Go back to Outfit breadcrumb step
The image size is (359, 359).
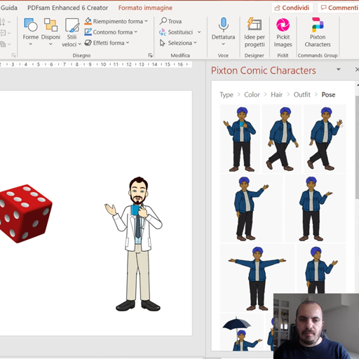pyautogui.click(x=302, y=95)
